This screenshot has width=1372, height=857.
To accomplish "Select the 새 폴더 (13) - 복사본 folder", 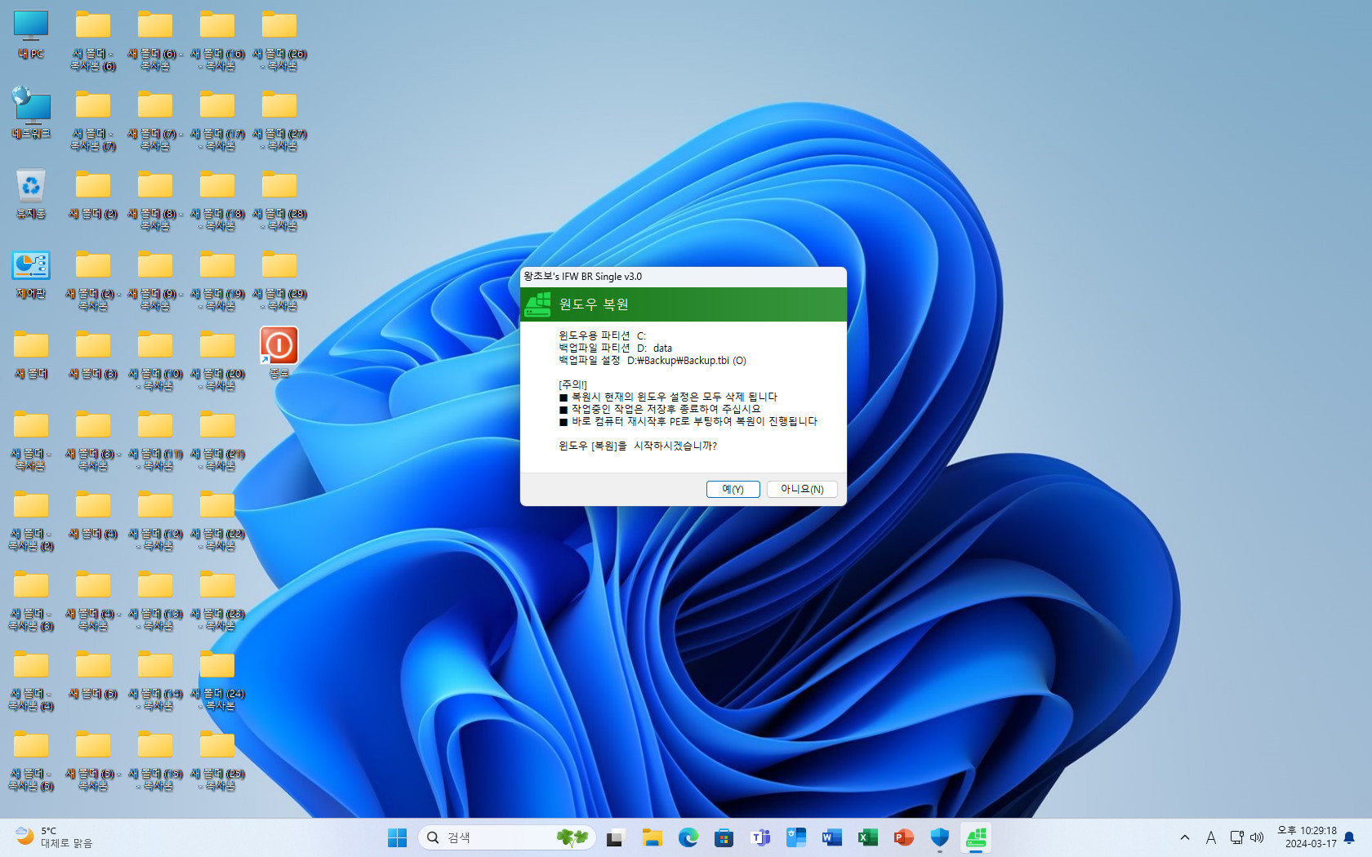I will (155, 601).
